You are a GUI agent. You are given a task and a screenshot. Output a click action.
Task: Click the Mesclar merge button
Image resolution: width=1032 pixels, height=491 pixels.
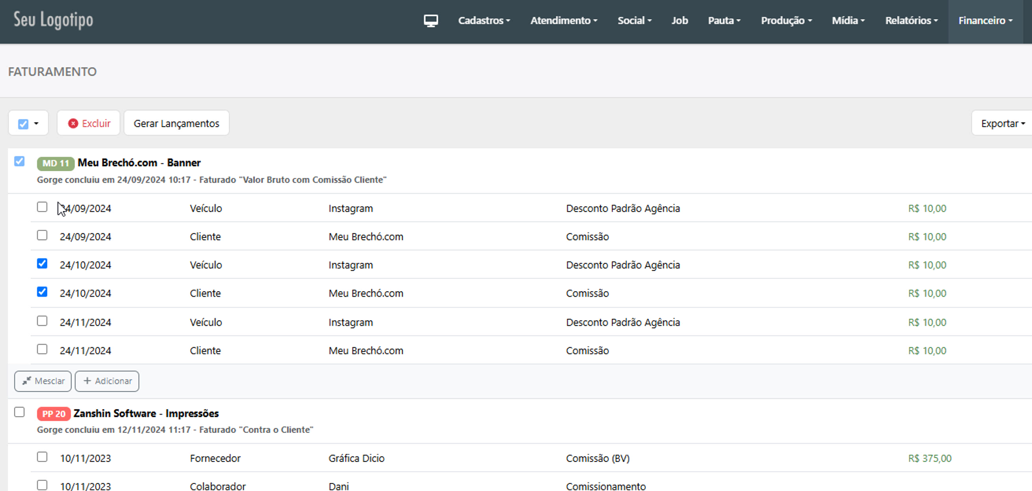coord(43,381)
